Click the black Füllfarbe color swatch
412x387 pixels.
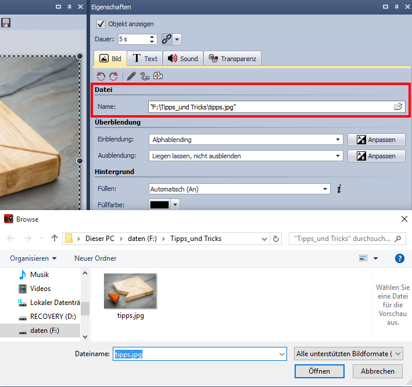[159, 205]
